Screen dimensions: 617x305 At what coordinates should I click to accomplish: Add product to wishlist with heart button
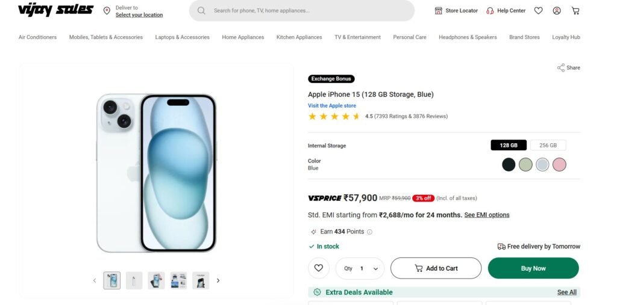click(319, 268)
